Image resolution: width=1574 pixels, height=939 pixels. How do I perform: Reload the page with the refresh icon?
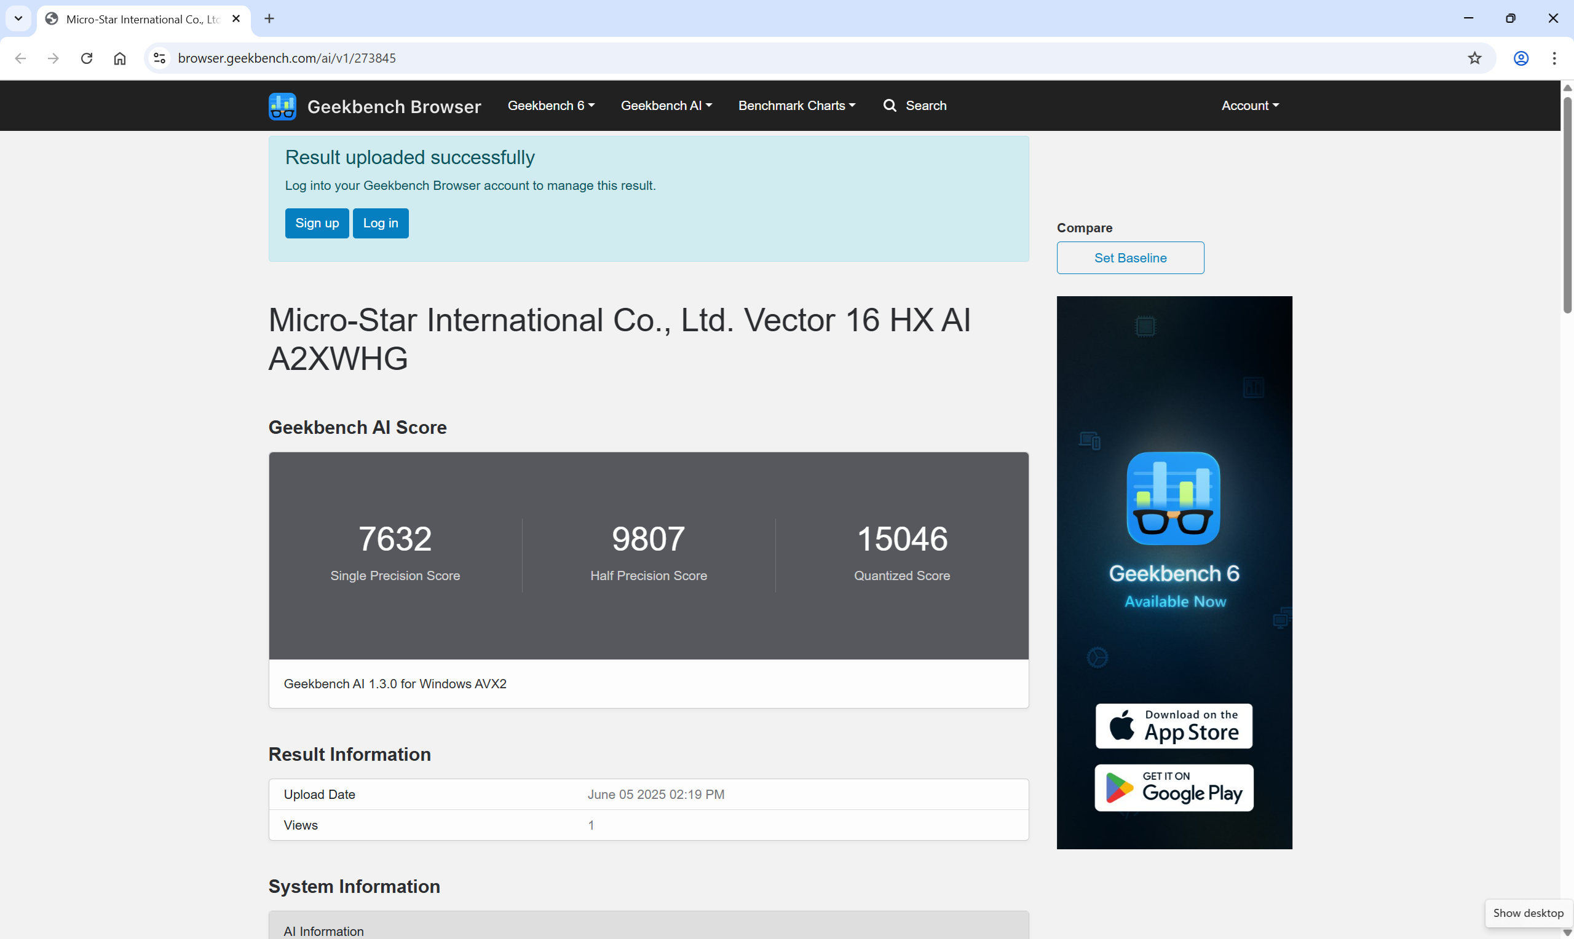(x=87, y=58)
